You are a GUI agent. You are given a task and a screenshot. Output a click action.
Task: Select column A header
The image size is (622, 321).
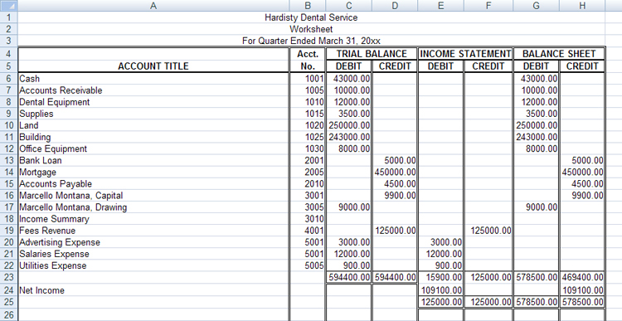pyautogui.click(x=153, y=6)
